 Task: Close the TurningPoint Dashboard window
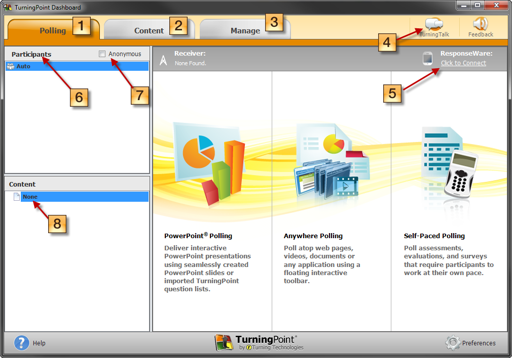coord(496,5)
